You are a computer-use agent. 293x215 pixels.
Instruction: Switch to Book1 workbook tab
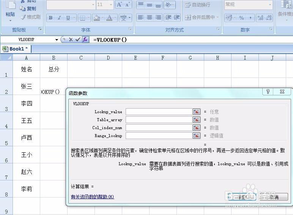[16, 49]
